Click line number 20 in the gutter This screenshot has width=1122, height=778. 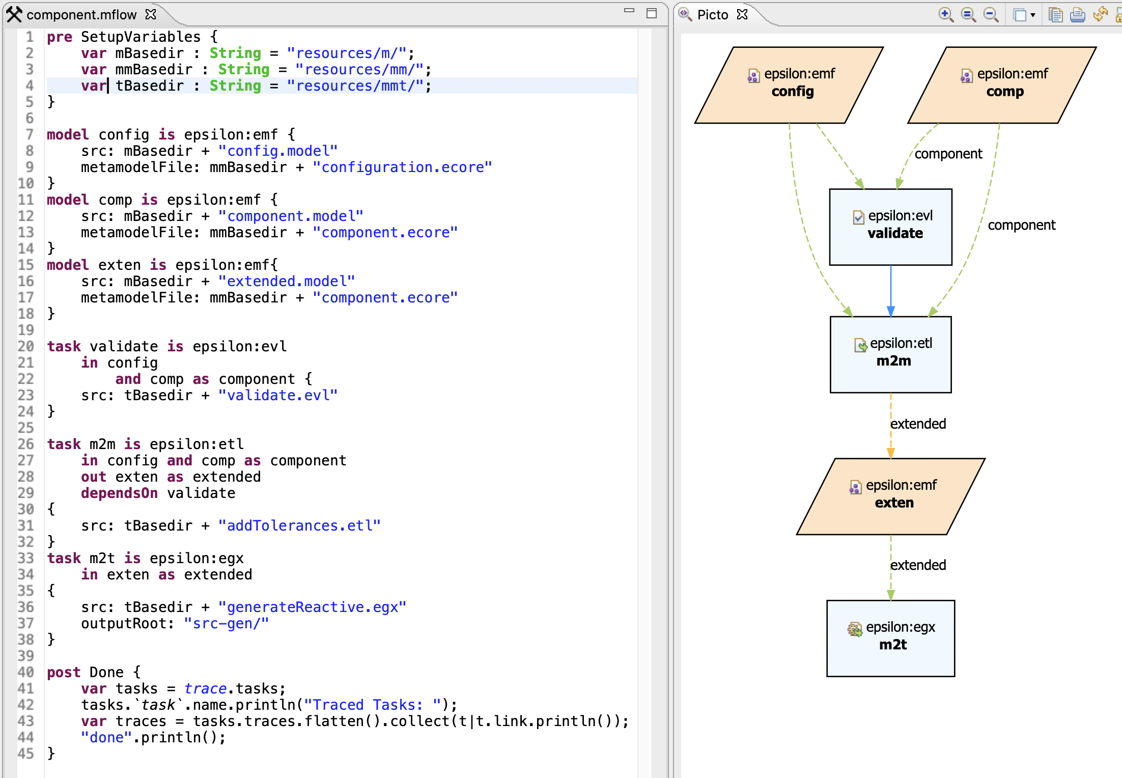26,346
